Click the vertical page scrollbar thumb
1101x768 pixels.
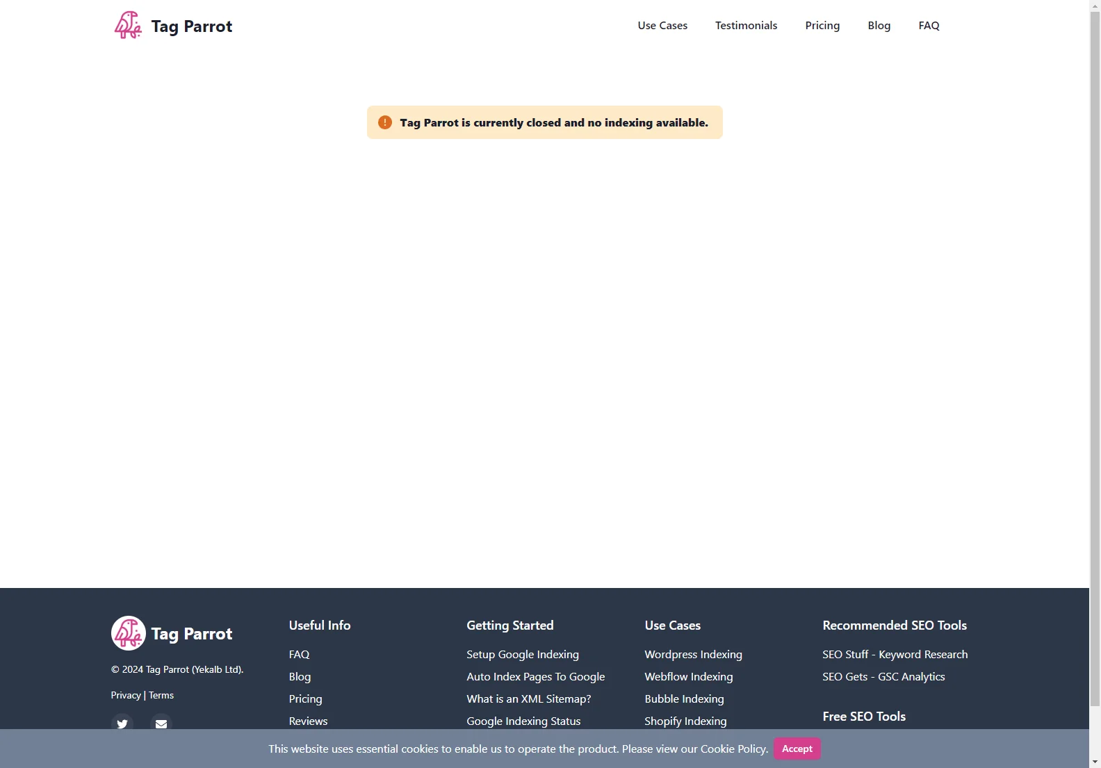pos(1095,359)
